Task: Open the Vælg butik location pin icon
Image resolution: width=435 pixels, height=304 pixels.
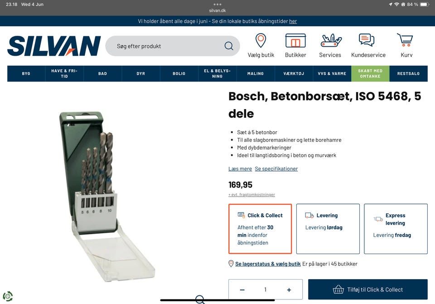Action: coord(261,40)
